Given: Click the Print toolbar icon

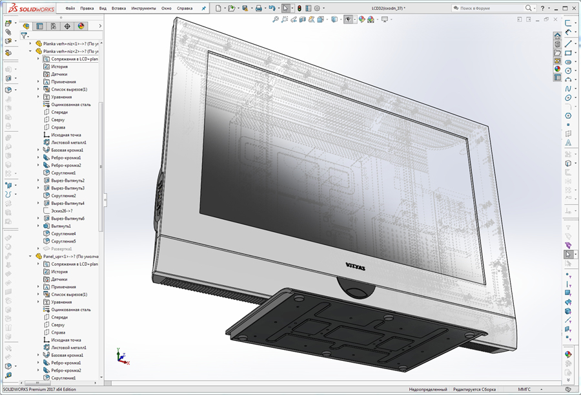Looking at the screenshot, I should (x=259, y=8).
